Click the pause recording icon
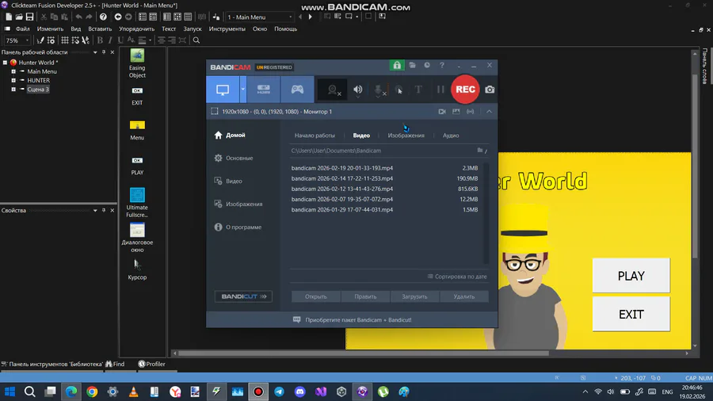Screen dimensions: 713x401 tap(440, 90)
